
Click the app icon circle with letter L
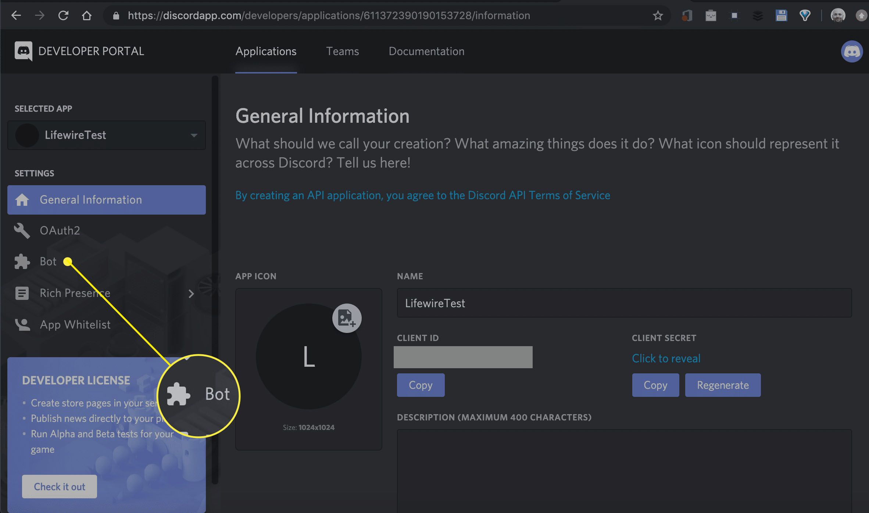[x=309, y=356]
